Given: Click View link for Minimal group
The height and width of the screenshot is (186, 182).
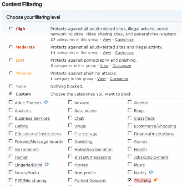Looking at the screenshot, I should click(x=101, y=79).
